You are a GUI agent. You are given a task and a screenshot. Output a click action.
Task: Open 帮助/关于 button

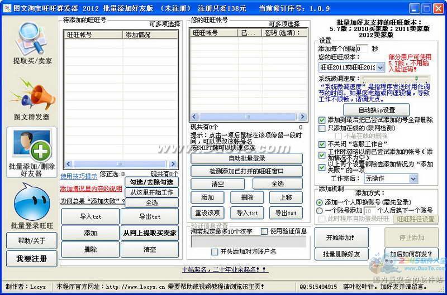(x=32, y=241)
